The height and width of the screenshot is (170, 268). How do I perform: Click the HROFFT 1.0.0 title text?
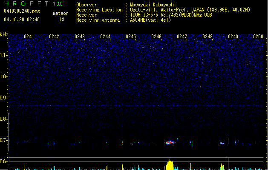point(33,3)
